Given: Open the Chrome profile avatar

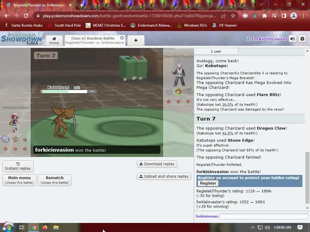Looking at the screenshot, I should tap(294, 16).
